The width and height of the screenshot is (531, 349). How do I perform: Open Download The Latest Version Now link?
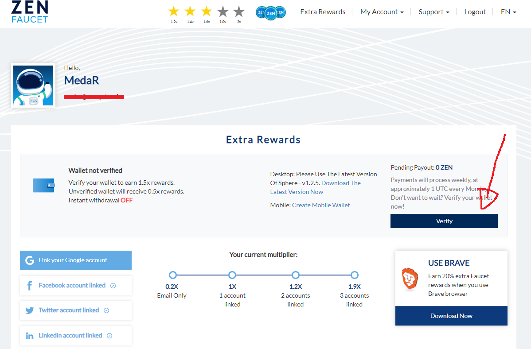[x=315, y=187]
